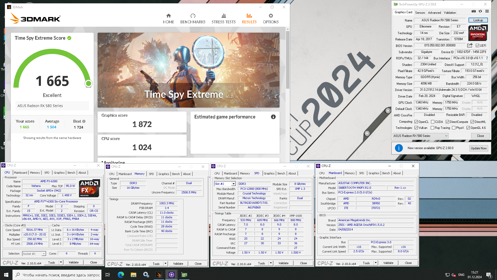Switch to CPU-Z taskbar icon
Image resolution: width=497 pixels, height=280 pixels.
[x=171, y=275]
